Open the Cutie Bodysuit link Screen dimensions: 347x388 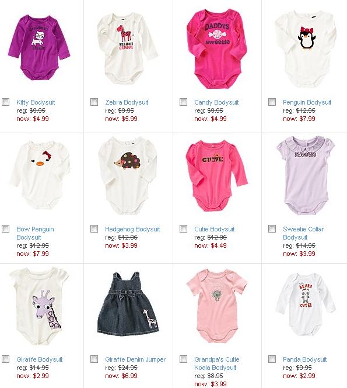click(214, 229)
